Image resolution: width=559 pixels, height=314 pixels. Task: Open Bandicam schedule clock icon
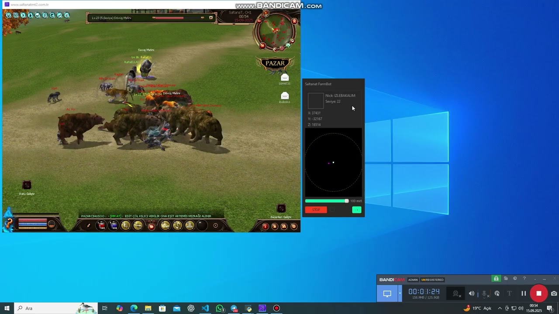coord(515,279)
